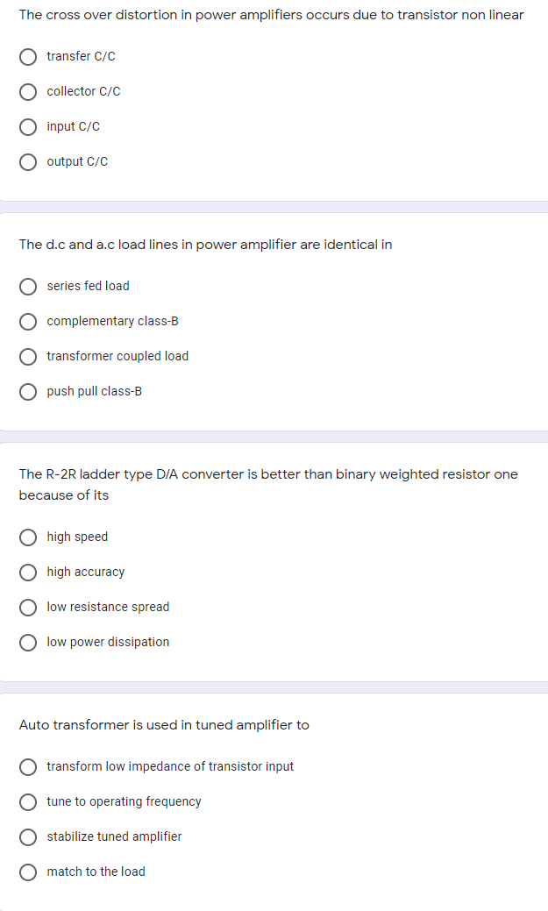This screenshot has width=548, height=911.
Task: Mark 'low power dissipation' answer
Action: (28, 643)
